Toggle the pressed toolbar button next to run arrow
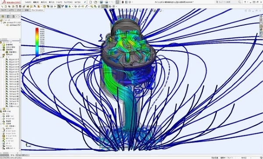The width and height of the screenshot is (263, 159). point(59,7)
